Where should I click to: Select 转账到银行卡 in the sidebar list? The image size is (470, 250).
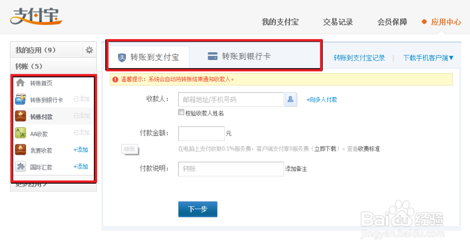tap(47, 100)
